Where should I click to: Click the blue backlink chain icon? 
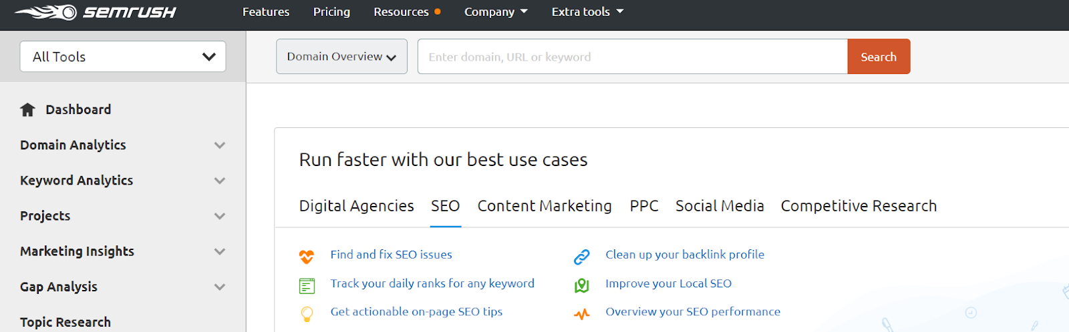point(582,257)
